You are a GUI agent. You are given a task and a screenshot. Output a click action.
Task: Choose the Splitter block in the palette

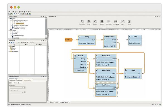point(95,22)
